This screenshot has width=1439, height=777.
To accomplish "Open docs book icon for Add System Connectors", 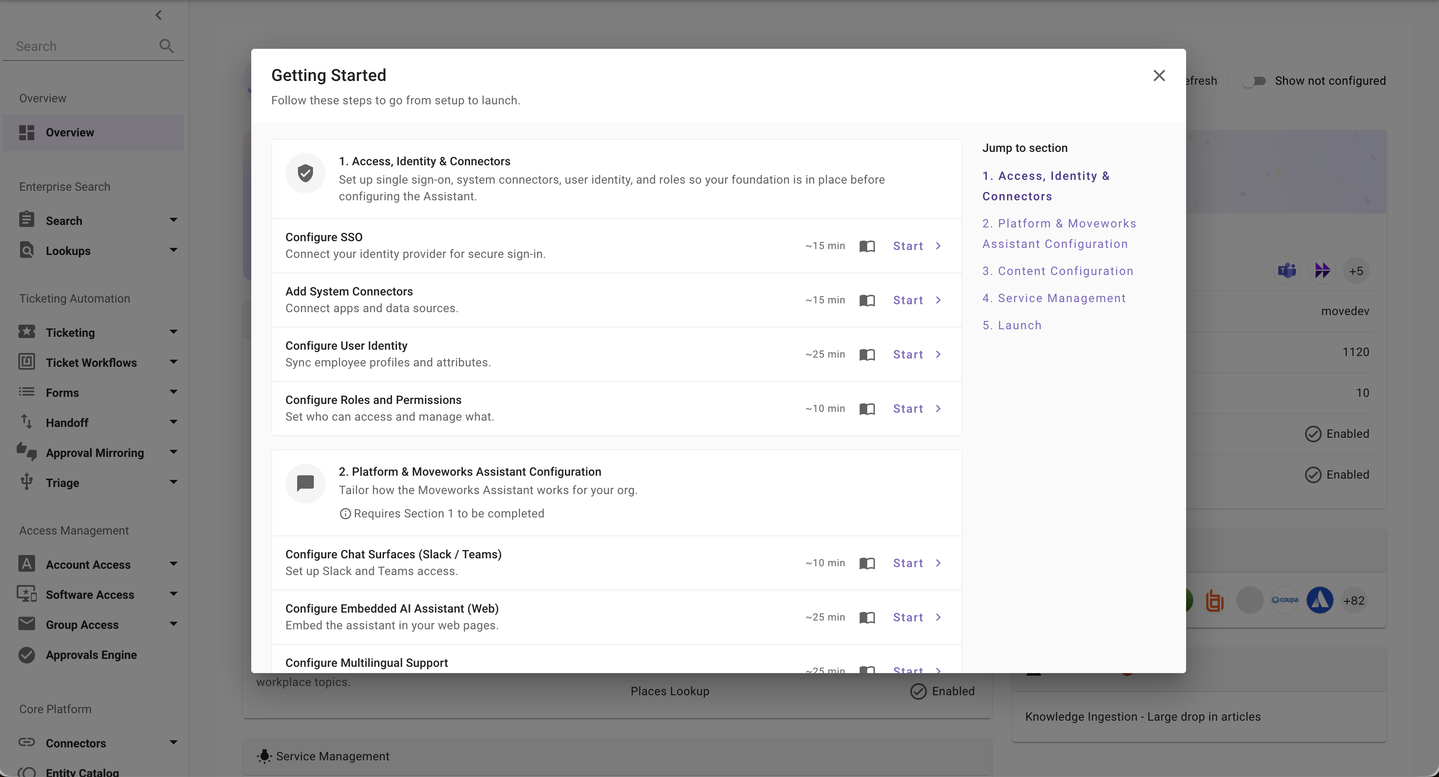I will pyautogui.click(x=867, y=300).
